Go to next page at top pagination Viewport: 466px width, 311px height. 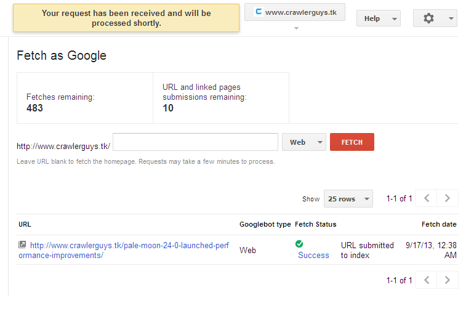coord(448,198)
